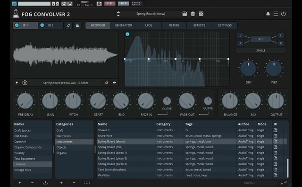Enable or disable IR 2 power button
Screen dimensions: 302x187
click(x=42, y=25)
